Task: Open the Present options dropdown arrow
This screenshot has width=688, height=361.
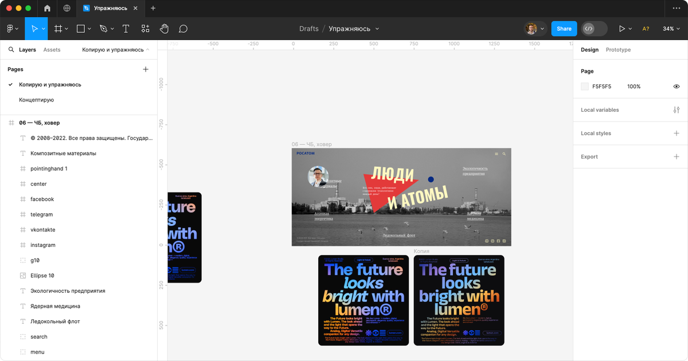Action: (x=630, y=29)
